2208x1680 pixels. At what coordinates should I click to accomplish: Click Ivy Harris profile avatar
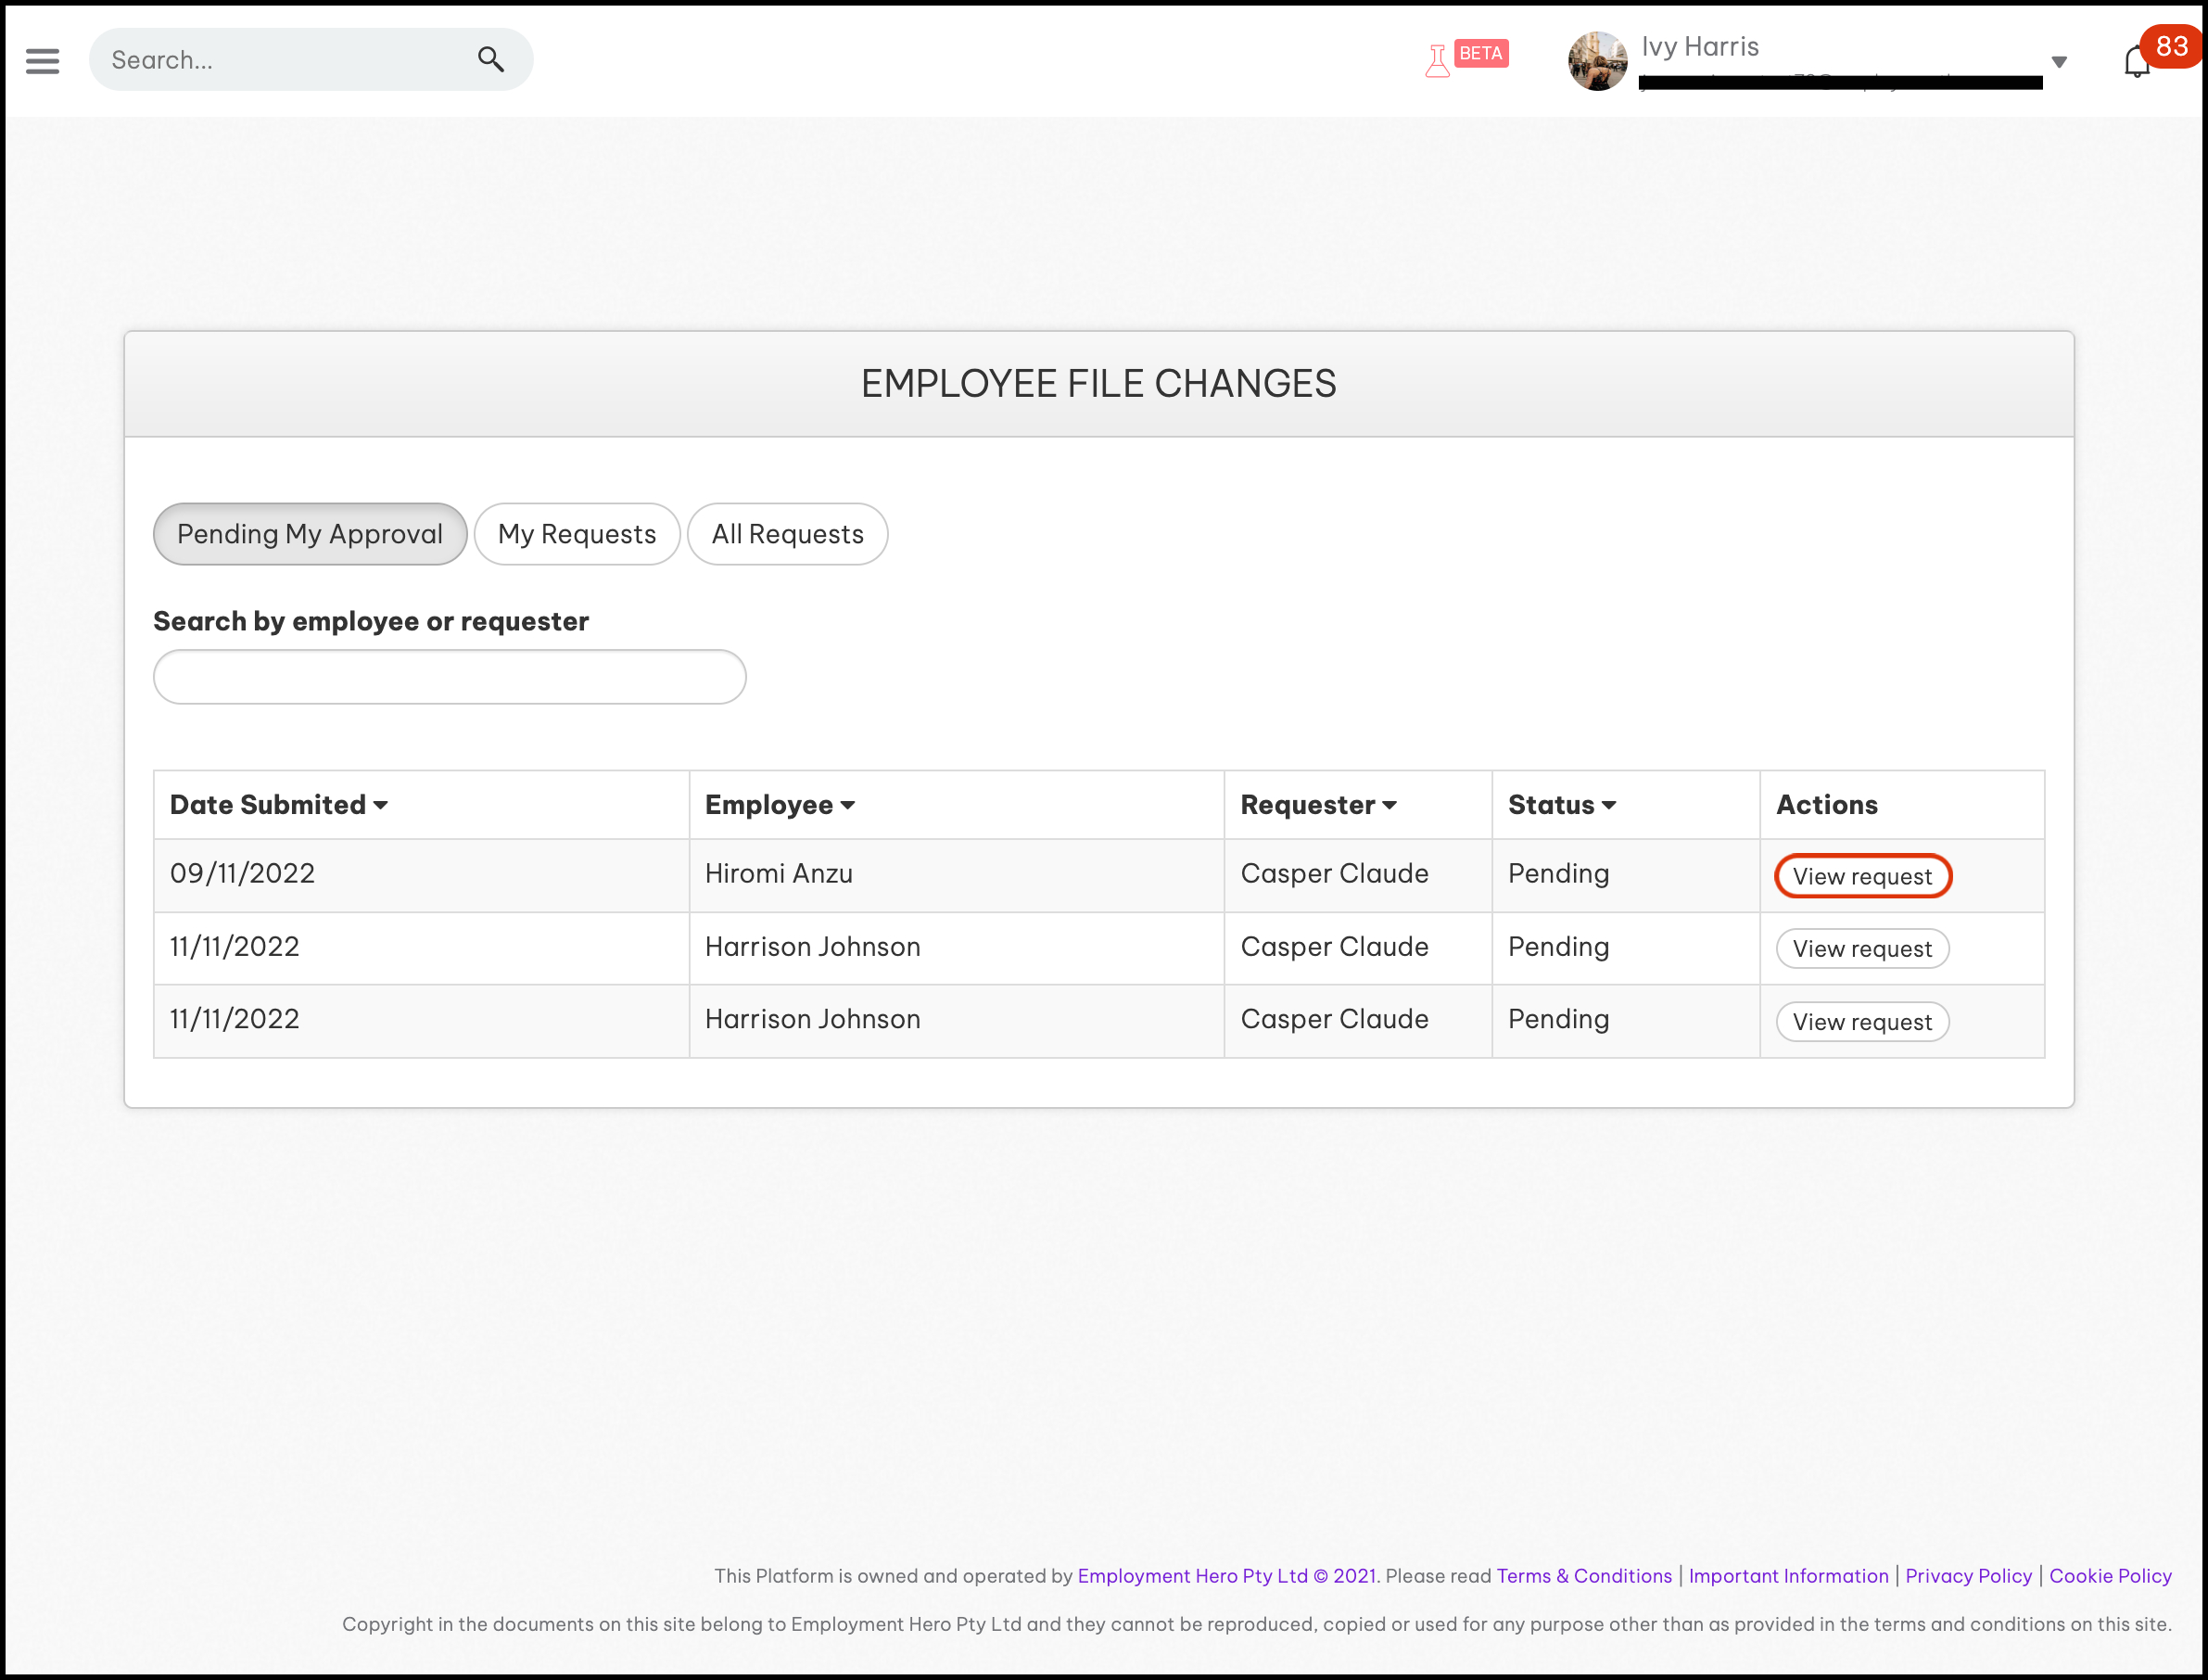(1596, 61)
